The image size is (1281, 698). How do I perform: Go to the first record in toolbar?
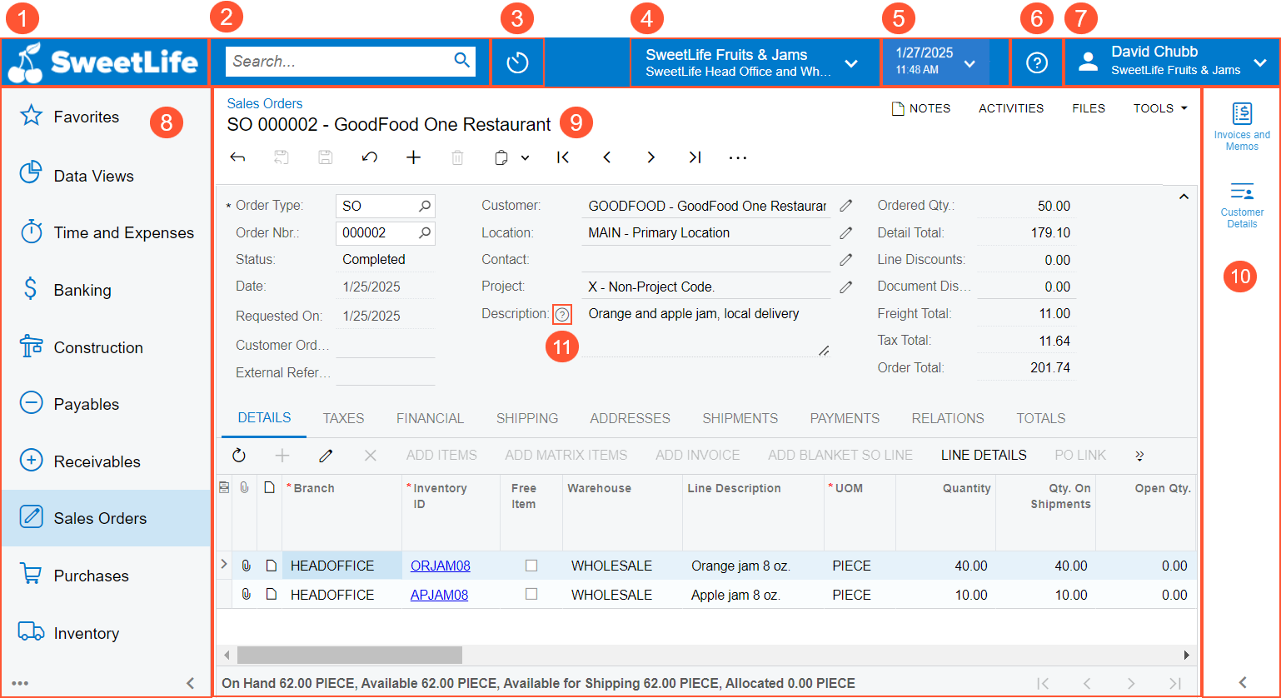tap(563, 157)
